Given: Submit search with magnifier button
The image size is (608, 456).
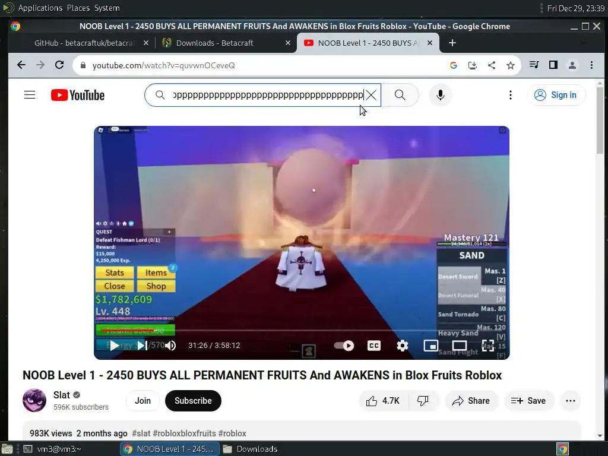Looking at the screenshot, I should pos(400,95).
